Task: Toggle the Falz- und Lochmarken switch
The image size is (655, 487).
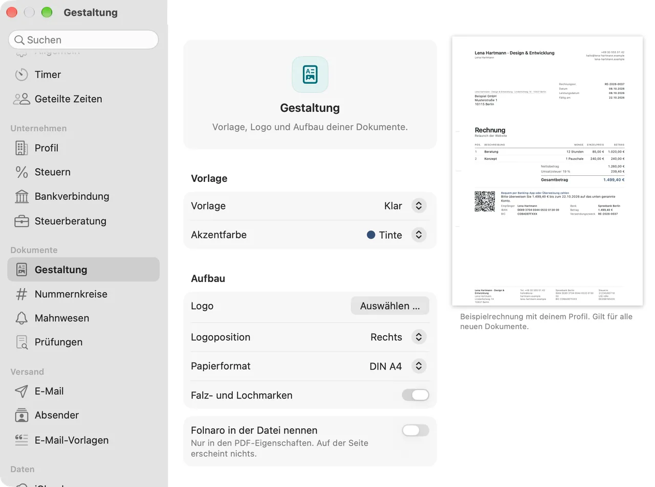Action: 416,395
